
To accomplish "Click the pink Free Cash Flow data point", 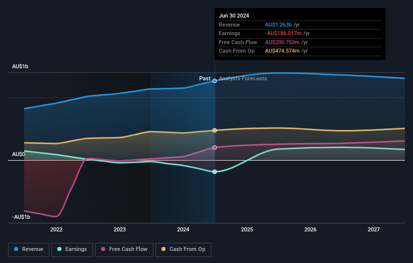I will coord(215,148).
